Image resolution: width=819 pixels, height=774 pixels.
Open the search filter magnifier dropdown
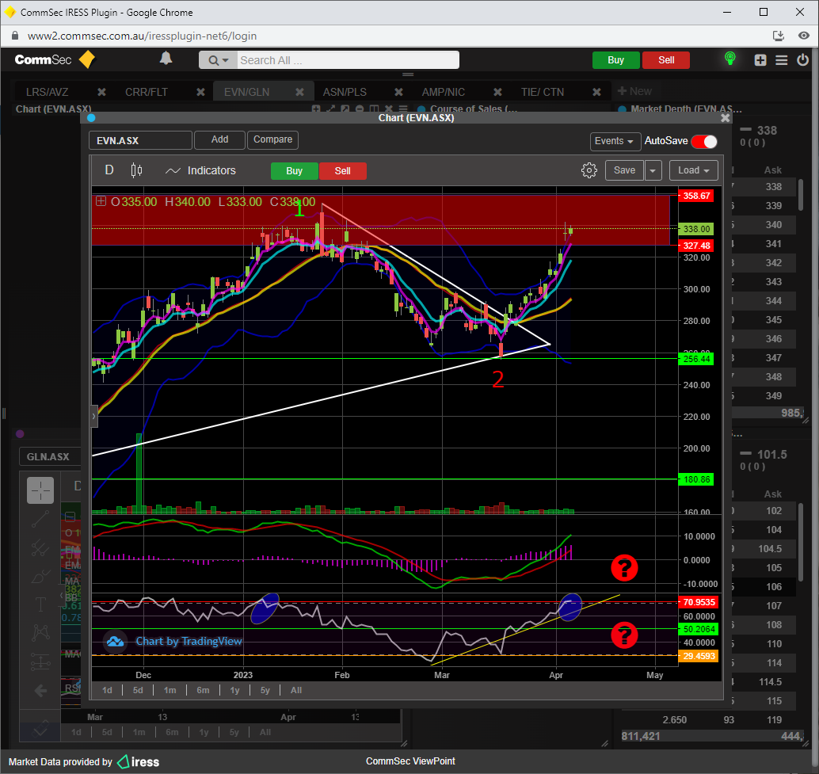(x=218, y=60)
